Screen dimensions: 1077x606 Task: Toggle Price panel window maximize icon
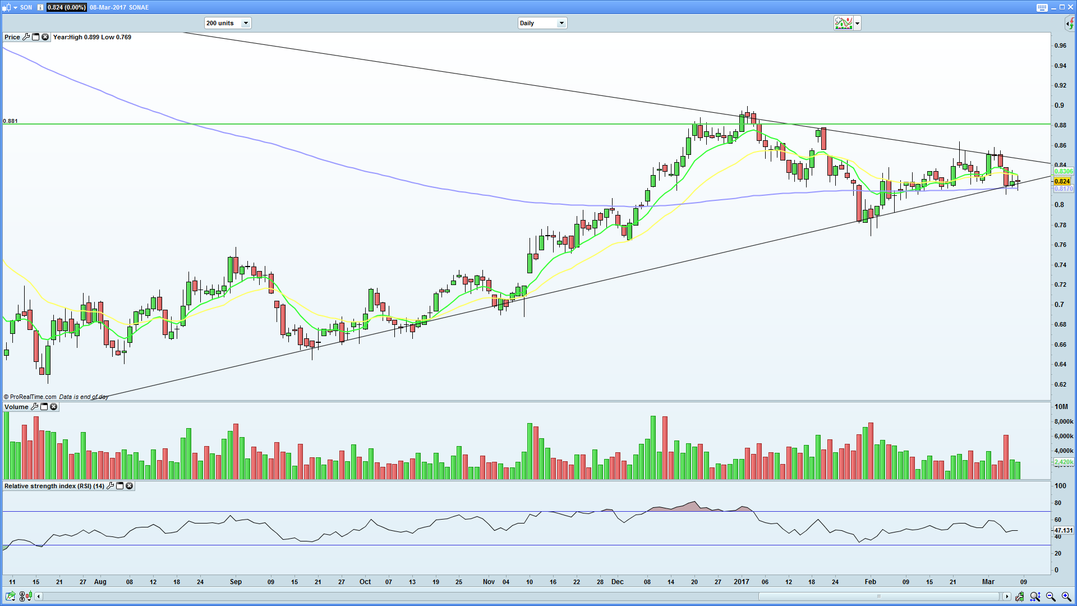coord(36,37)
